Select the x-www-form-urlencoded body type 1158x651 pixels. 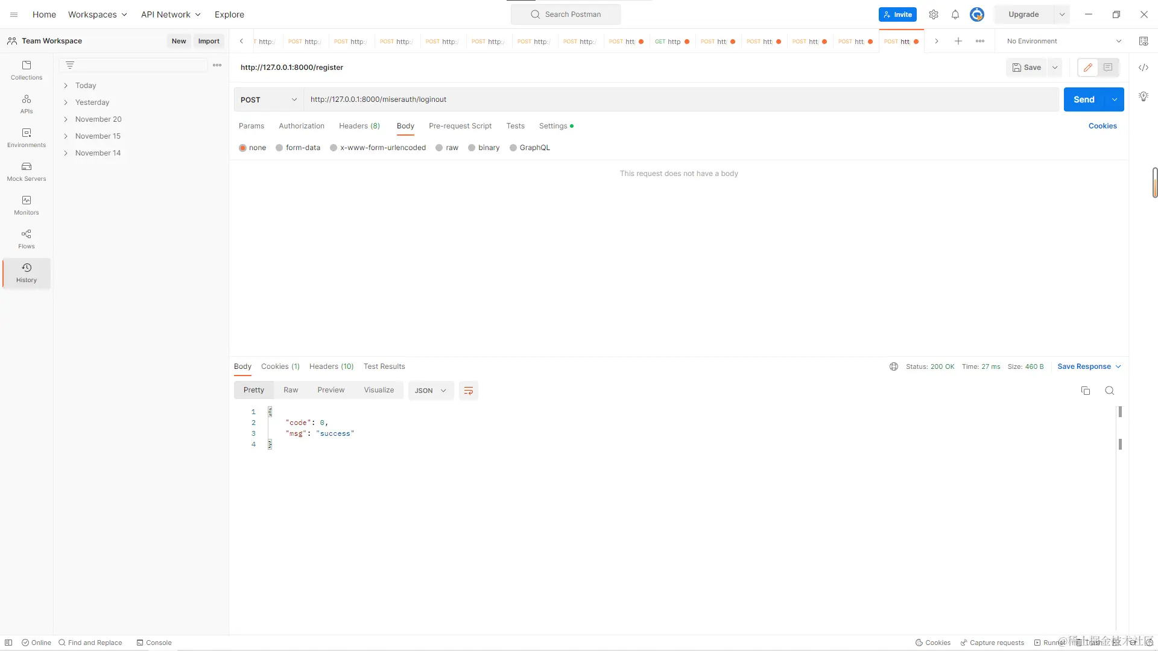click(334, 148)
